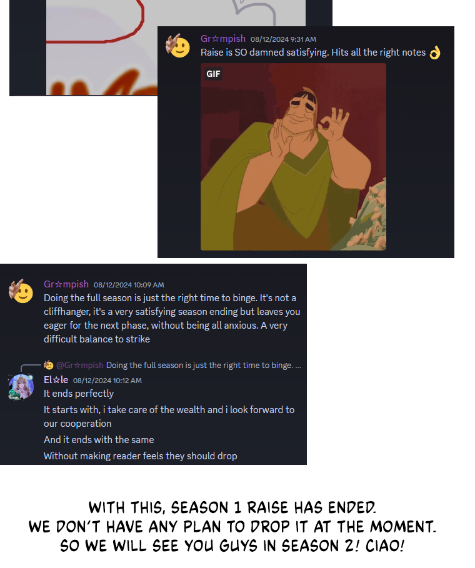
Task: Click Grmpish's avatar on the GIF message
Action: [178, 46]
